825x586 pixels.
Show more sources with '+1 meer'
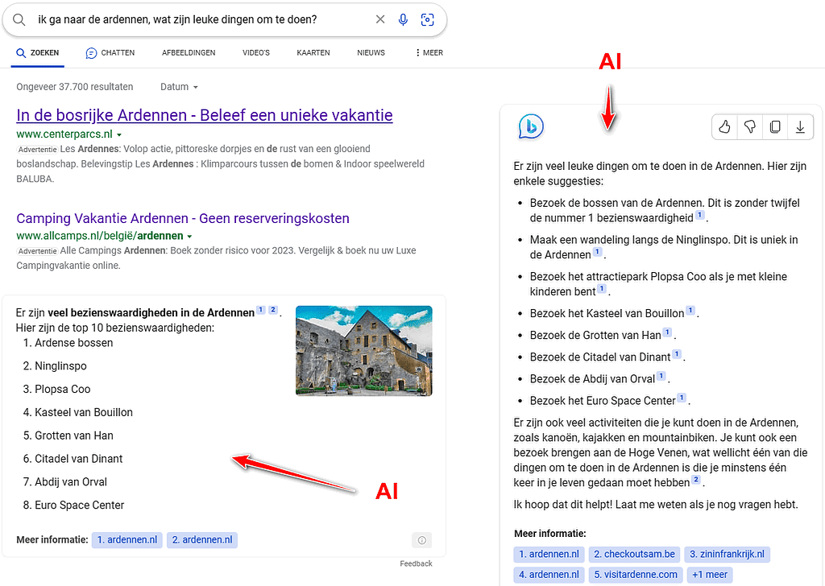pyautogui.click(x=710, y=575)
